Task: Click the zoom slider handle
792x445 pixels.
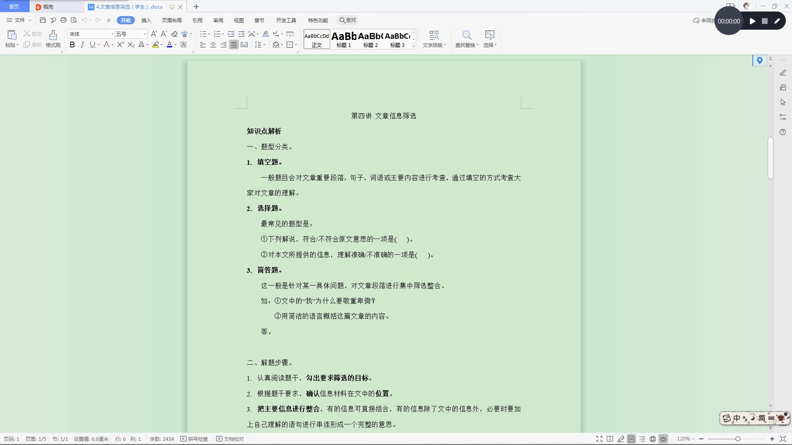Action: [738, 439]
